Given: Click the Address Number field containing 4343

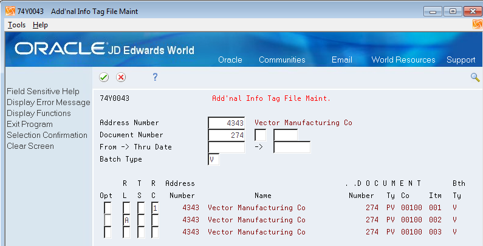Looking at the screenshot, I should point(227,123).
